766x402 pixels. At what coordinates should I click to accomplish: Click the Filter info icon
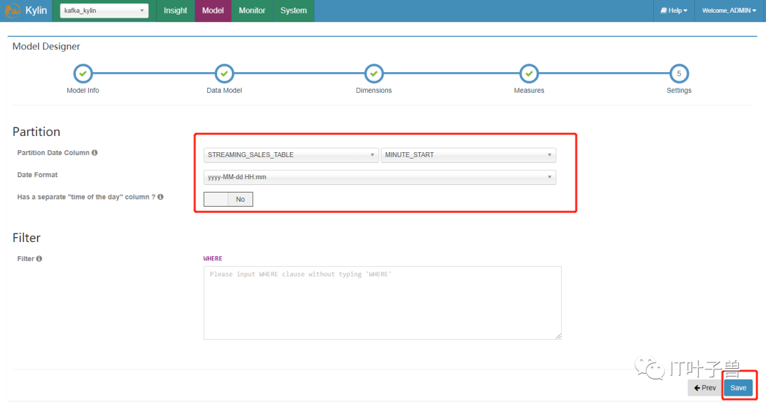coord(39,259)
